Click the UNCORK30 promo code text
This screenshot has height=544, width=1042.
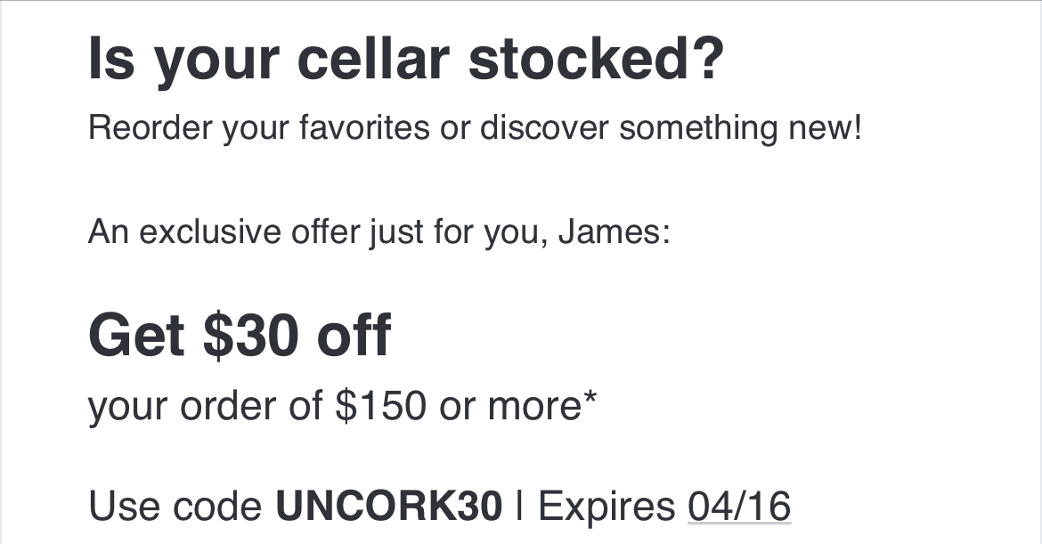pos(389,507)
